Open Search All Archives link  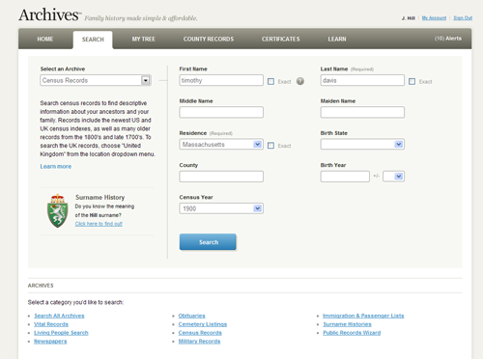pos(59,316)
